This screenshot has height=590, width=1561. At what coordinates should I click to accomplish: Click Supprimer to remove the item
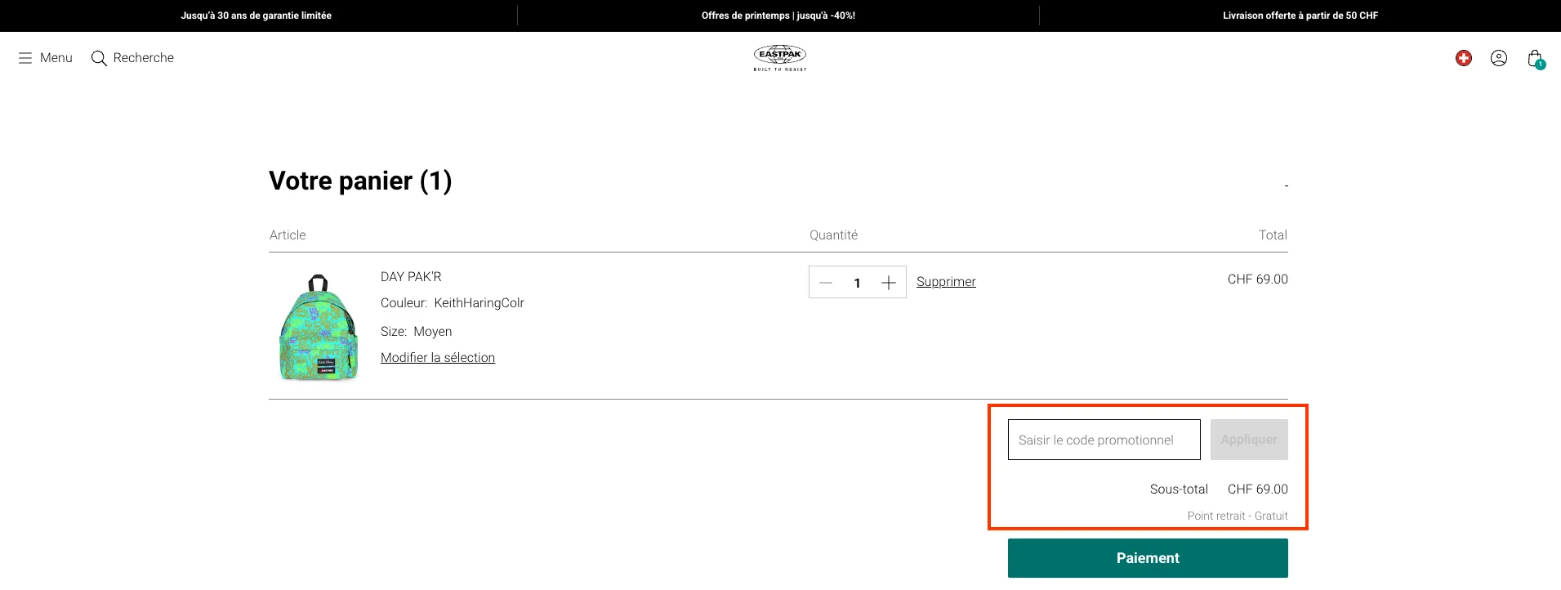pyautogui.click(x=946, y=282)
